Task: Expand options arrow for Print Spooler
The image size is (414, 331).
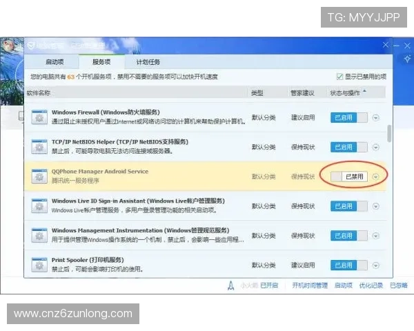Action: click(376, 265)
